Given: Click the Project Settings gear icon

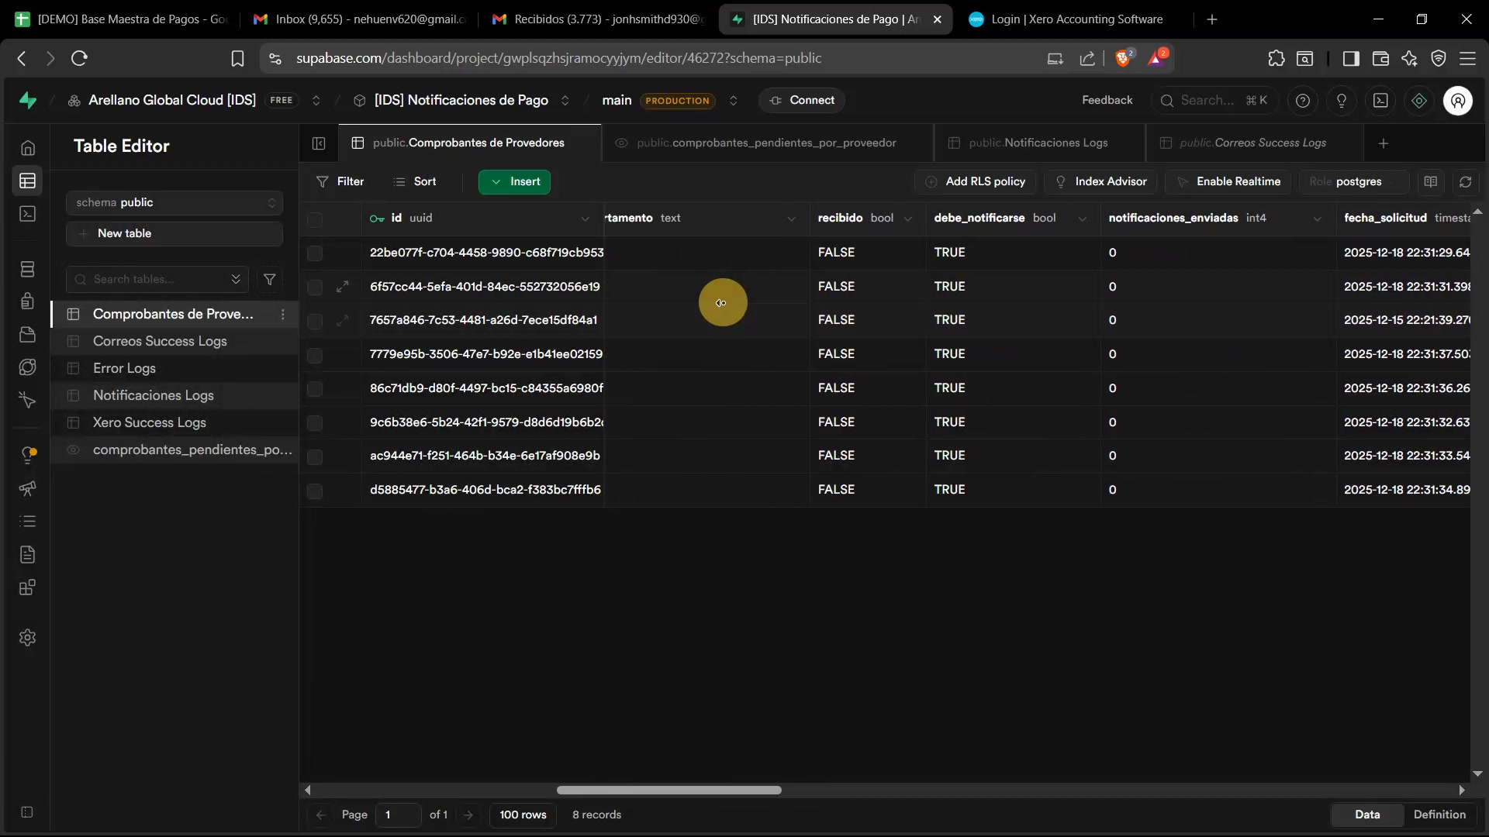Looking at the screenshot, I should (x=28, y=637).
